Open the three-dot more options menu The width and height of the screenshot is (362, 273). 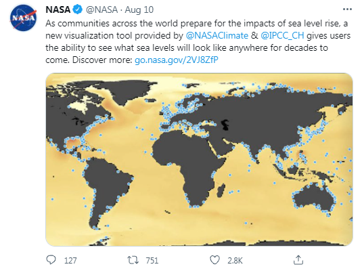click(x=347, y=9)
